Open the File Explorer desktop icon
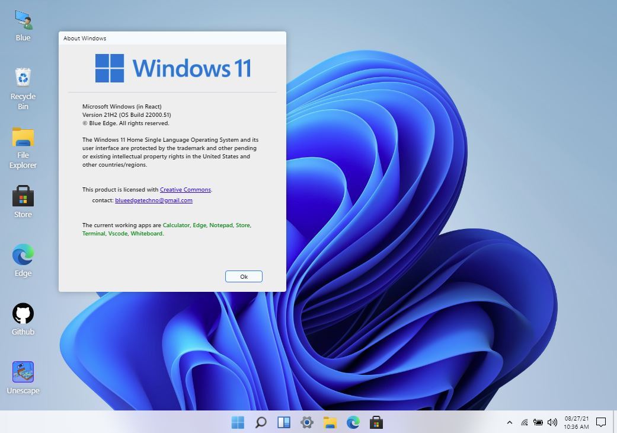This screenshot has width=617, height=433. point(23,148)
